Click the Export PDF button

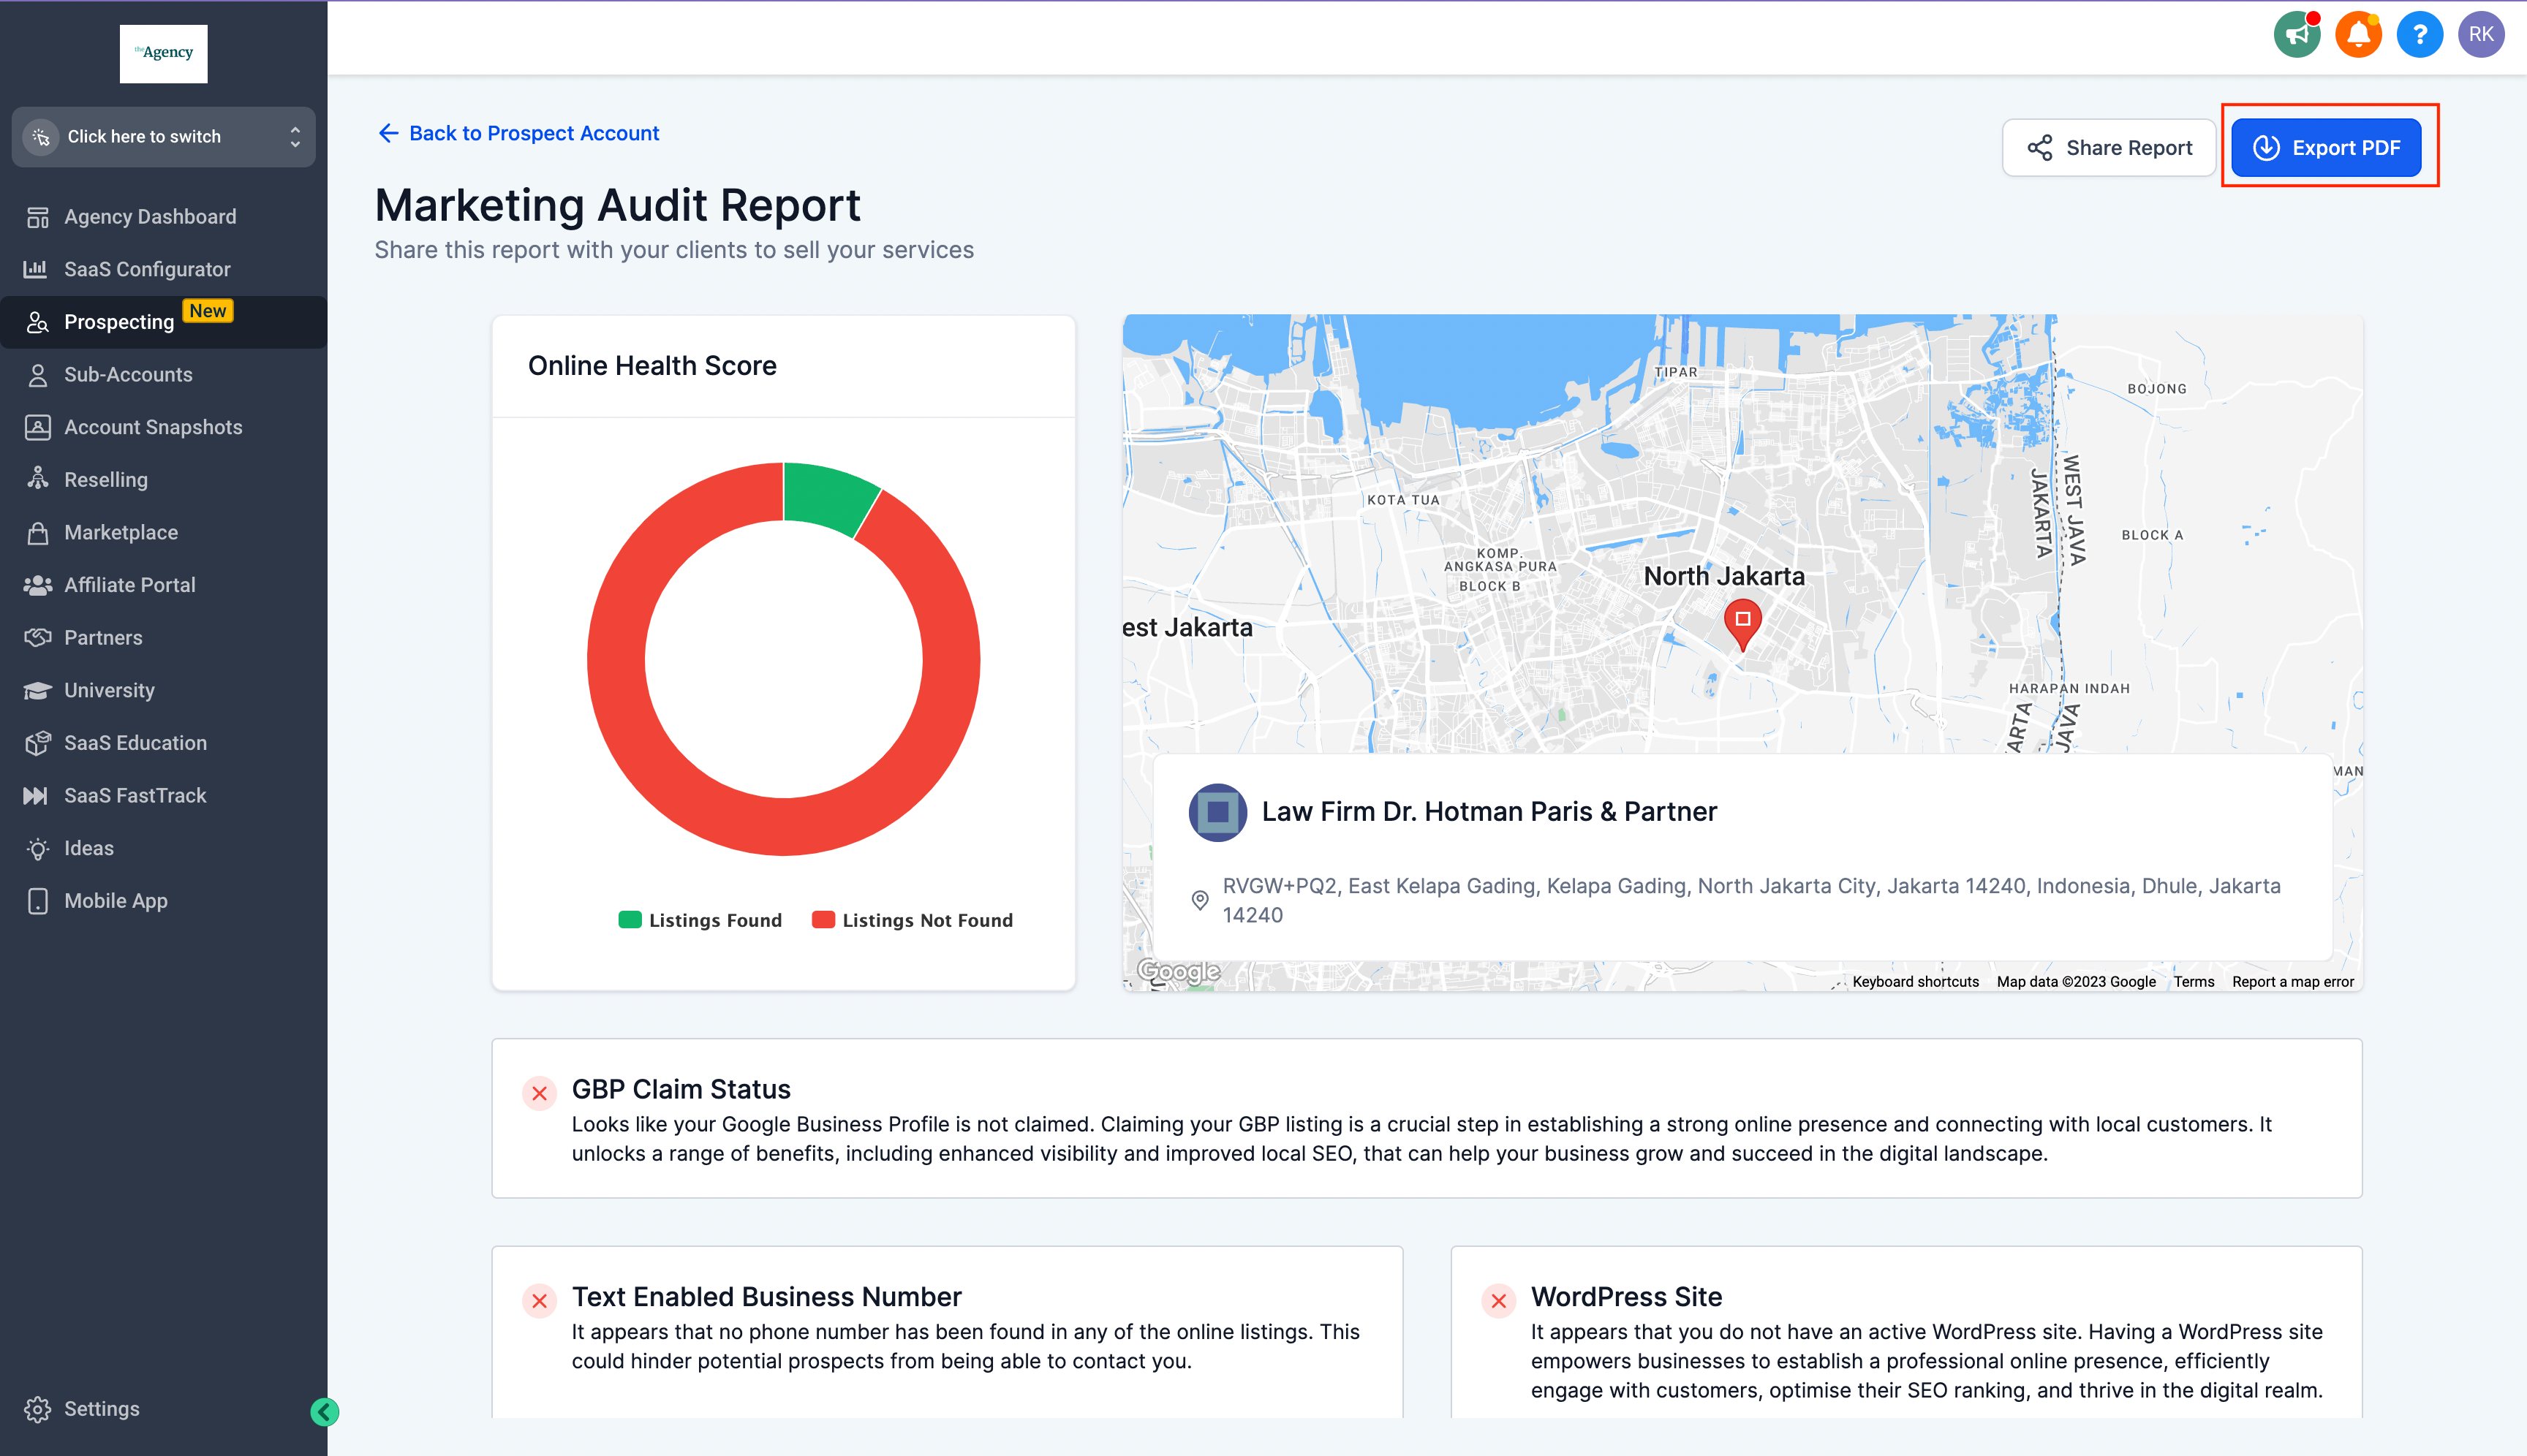pyautogui.click(x=2326, y=148)
